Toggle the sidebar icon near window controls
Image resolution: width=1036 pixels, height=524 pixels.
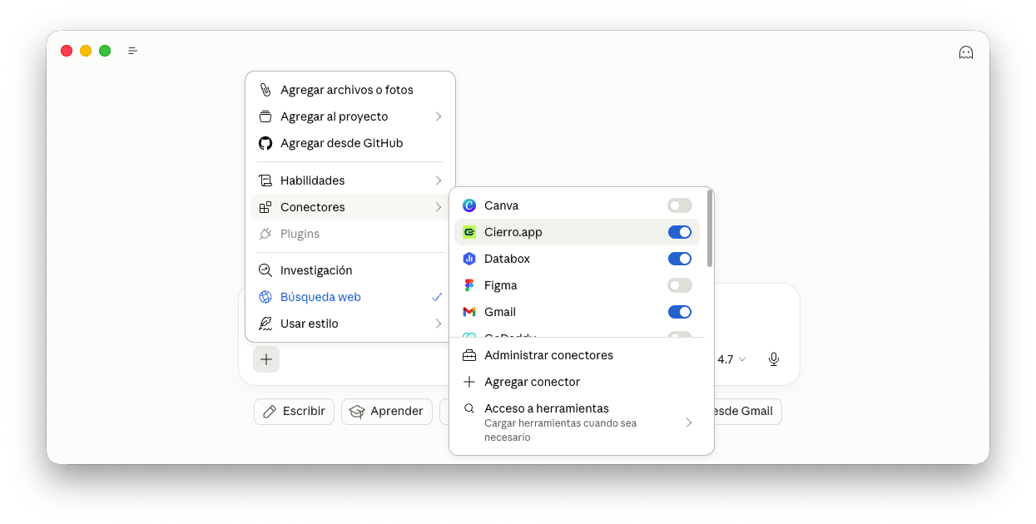[133, 51]
